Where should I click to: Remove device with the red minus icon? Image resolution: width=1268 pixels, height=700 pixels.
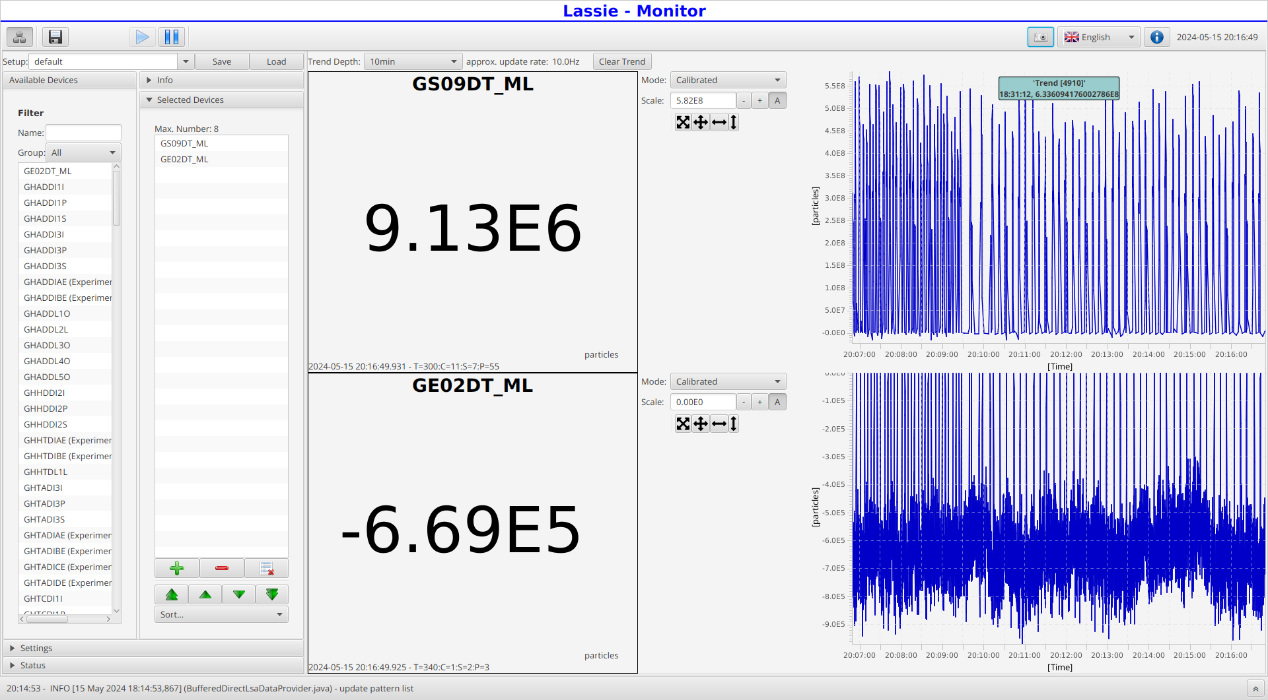coord(222,568)
